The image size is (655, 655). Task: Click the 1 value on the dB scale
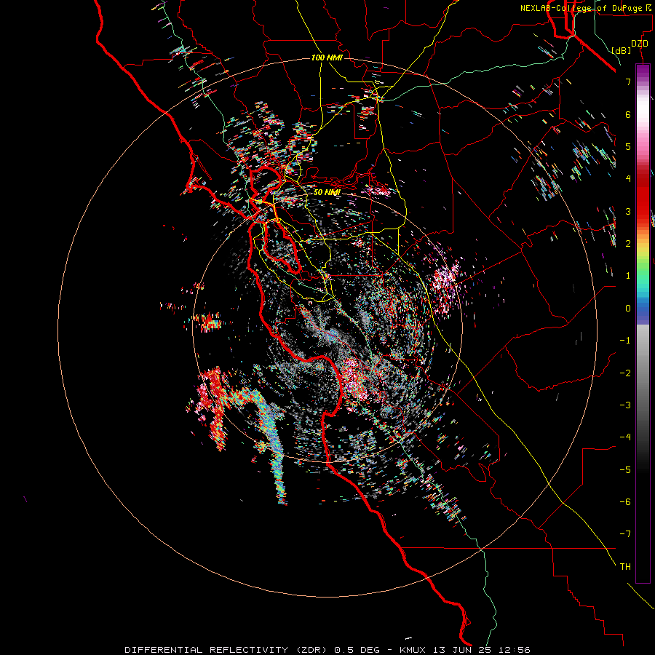(x=628, y=276)
